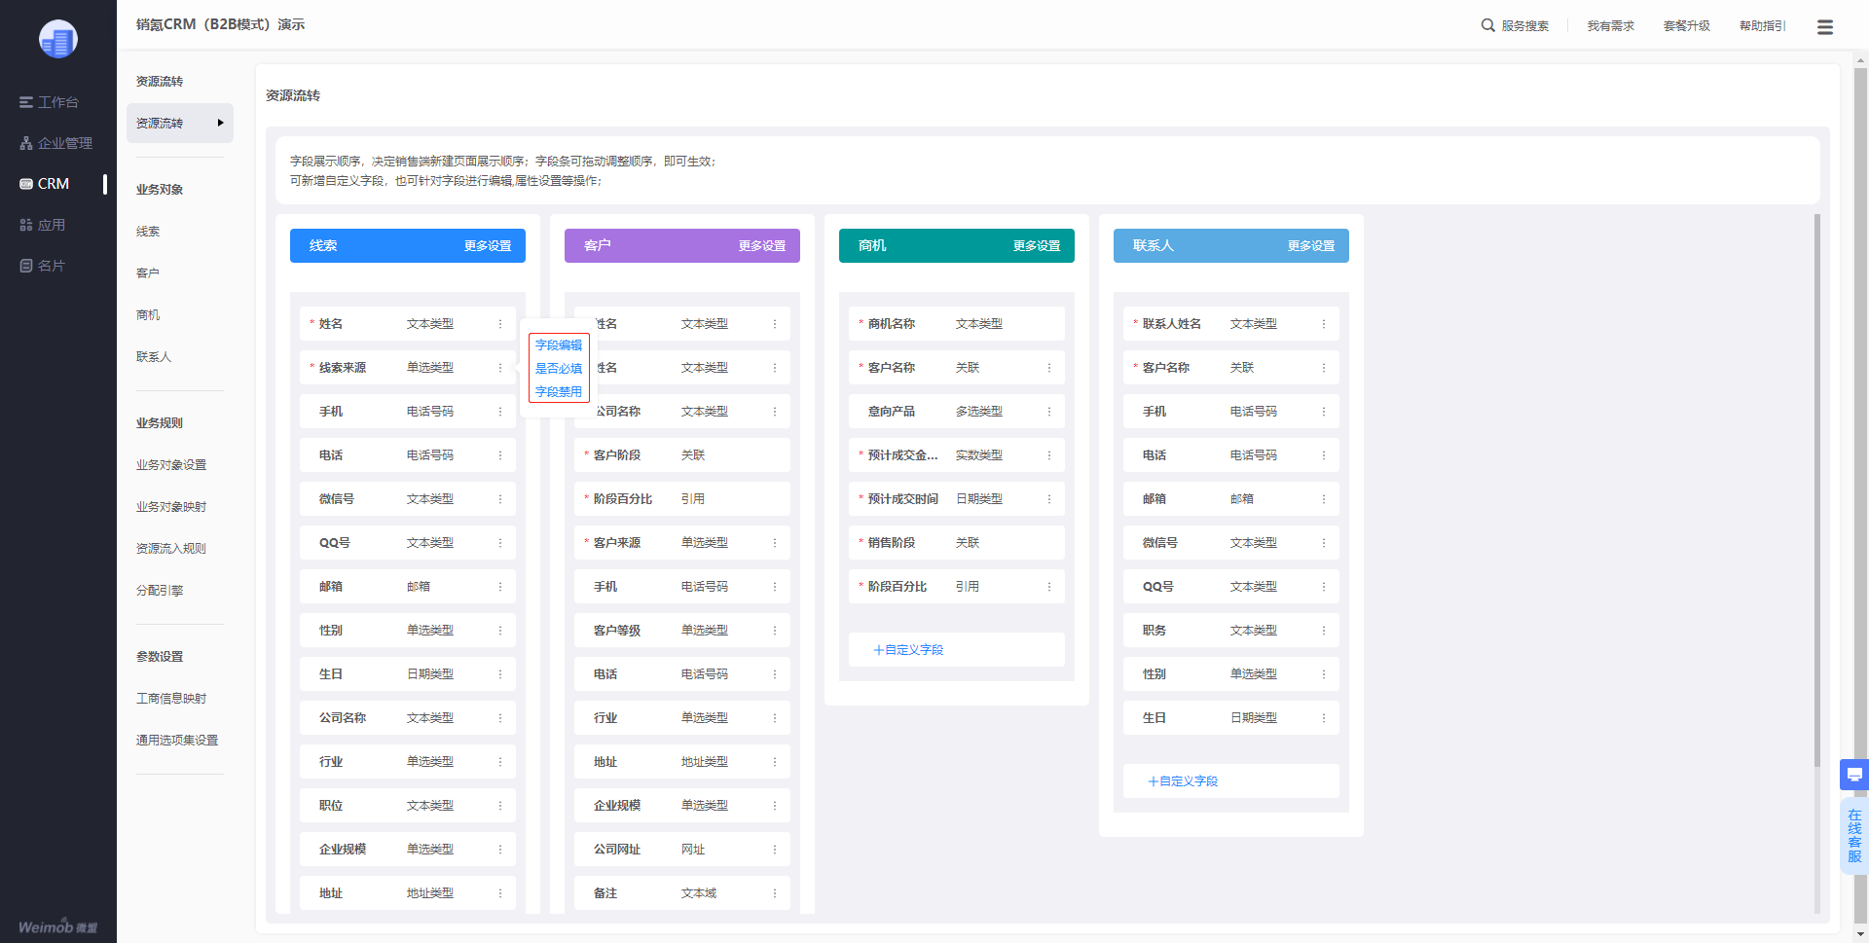Click 我有需求 in the top bar

click(1611, 26)
